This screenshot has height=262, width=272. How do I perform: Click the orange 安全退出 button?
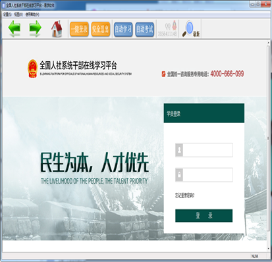click(101, 29)
